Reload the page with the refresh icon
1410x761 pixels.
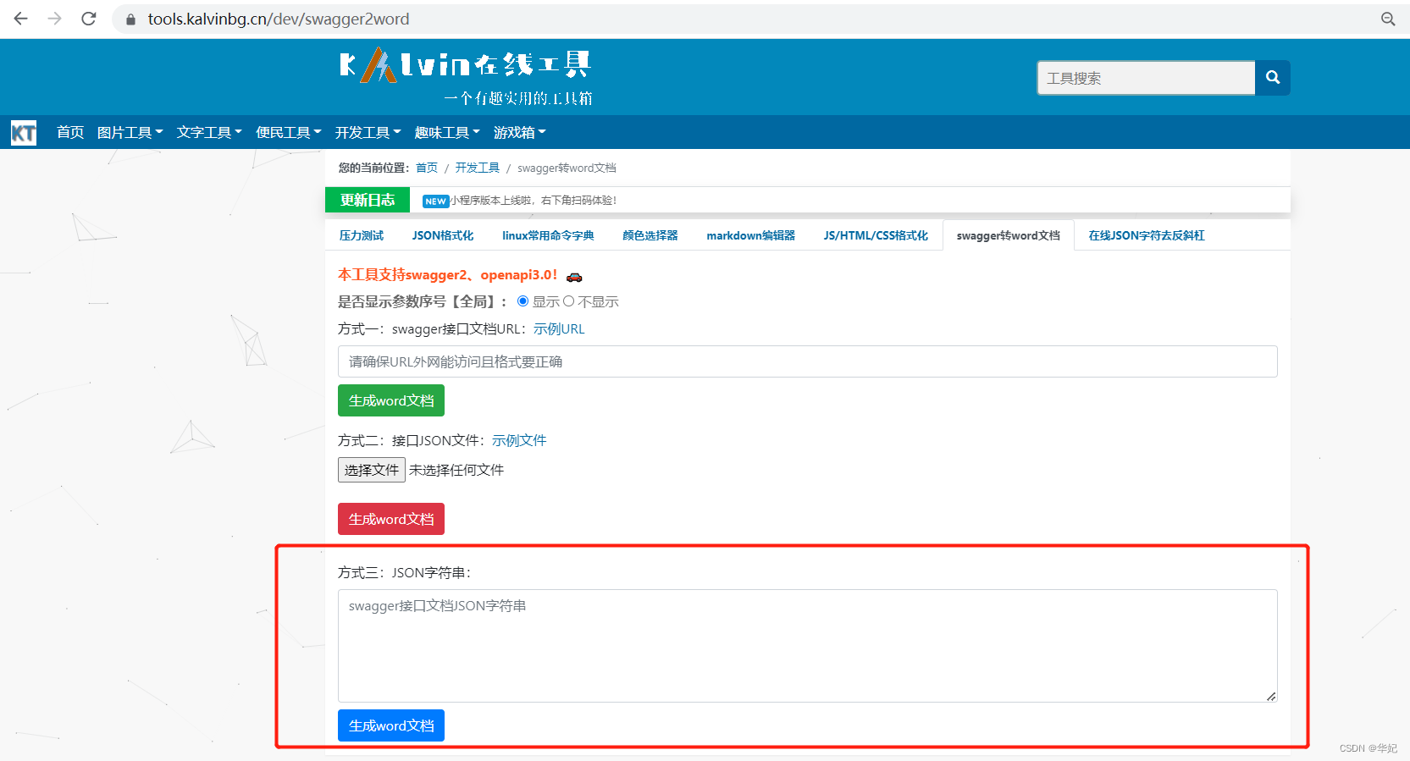(x=89, y=19)
